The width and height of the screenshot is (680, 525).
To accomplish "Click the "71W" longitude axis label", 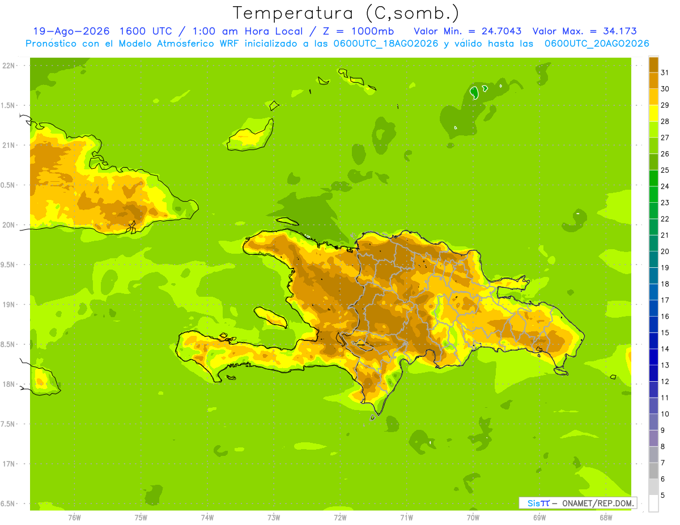I will [406, 517].
